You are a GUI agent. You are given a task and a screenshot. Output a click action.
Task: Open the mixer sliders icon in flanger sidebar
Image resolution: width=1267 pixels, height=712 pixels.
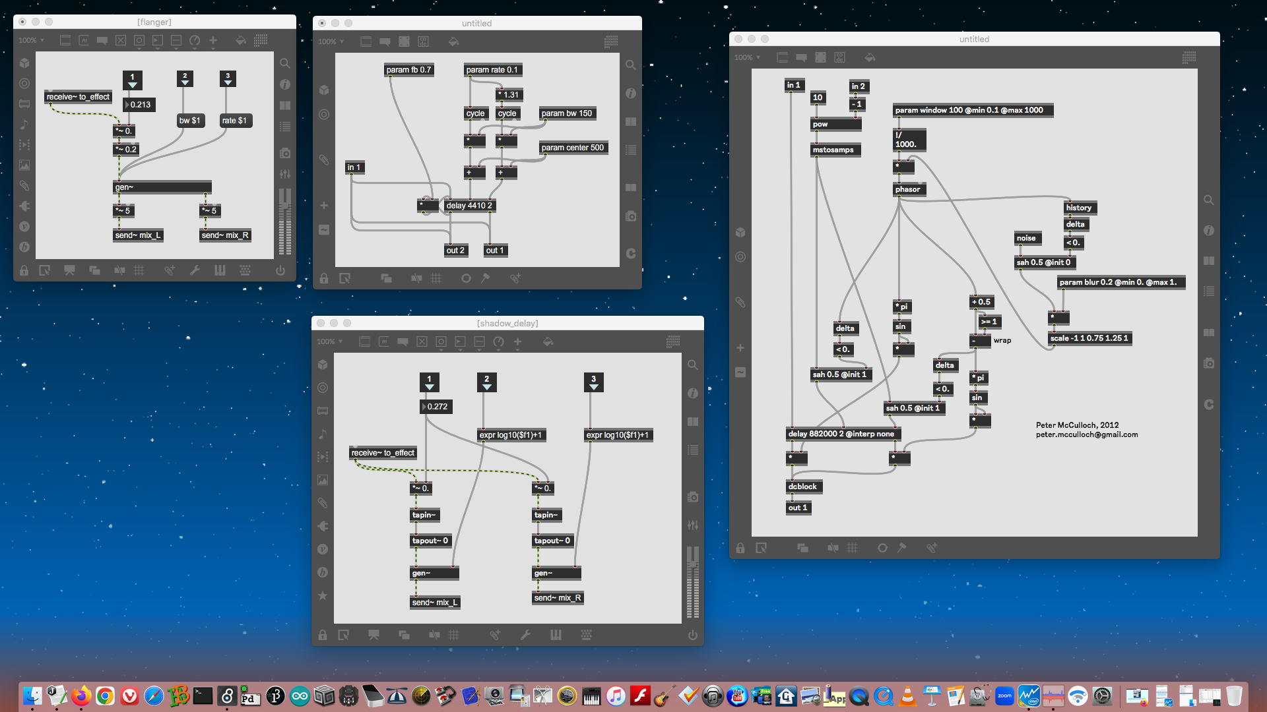click(285, 174)
